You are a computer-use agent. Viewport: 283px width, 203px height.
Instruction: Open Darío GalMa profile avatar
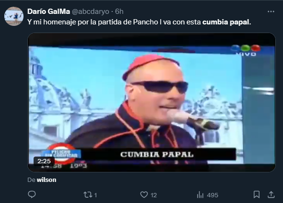[14, 16]
